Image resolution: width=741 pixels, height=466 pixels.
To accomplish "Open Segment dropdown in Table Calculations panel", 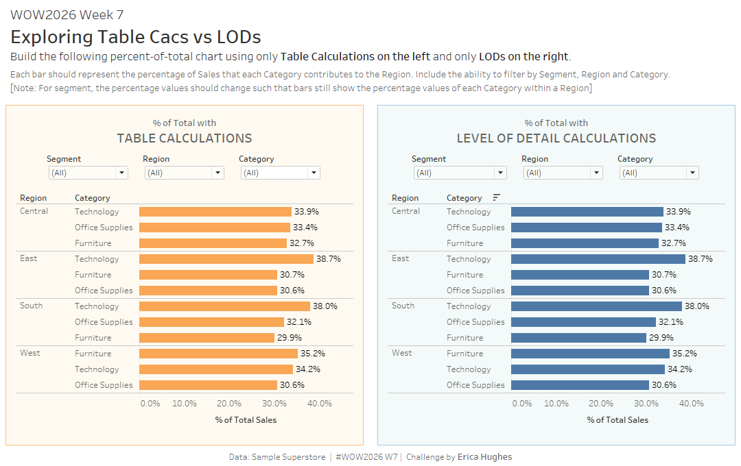I will (x=89, y=173).
